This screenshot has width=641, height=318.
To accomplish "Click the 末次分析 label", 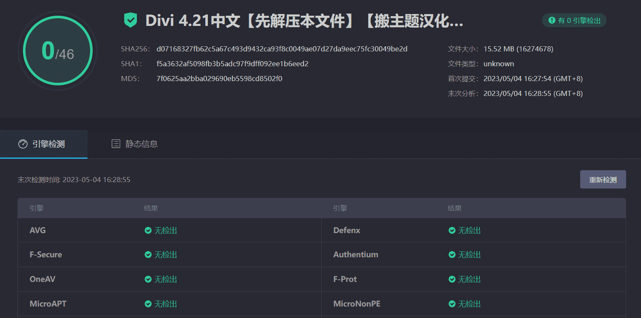I will click(x=463, y=93).
